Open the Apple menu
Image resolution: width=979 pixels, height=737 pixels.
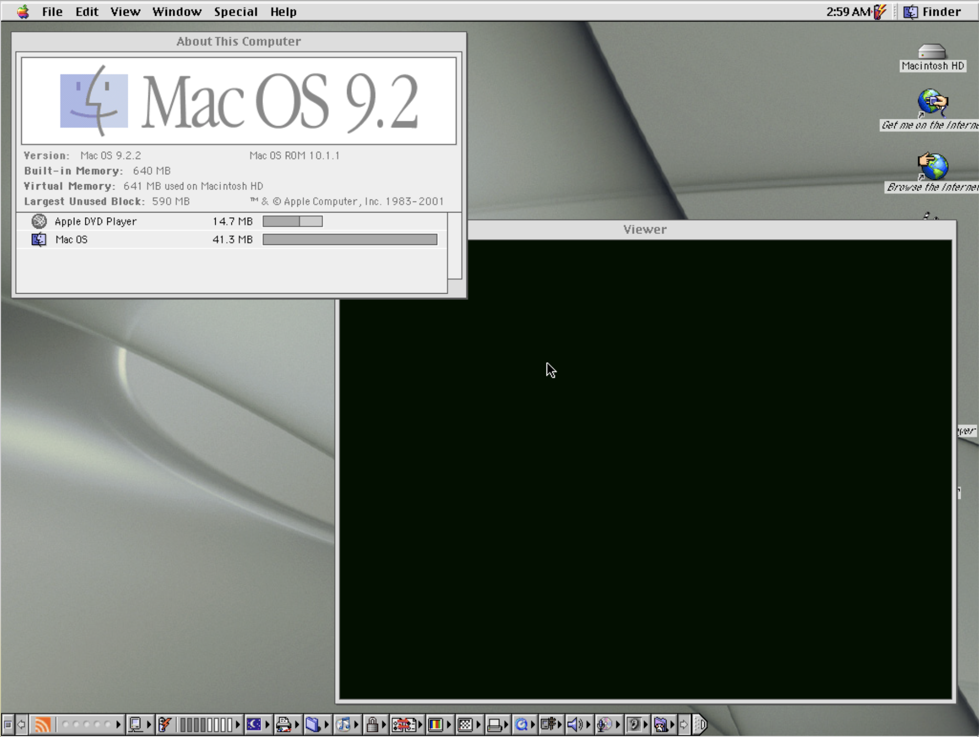[x=23, y=12]
